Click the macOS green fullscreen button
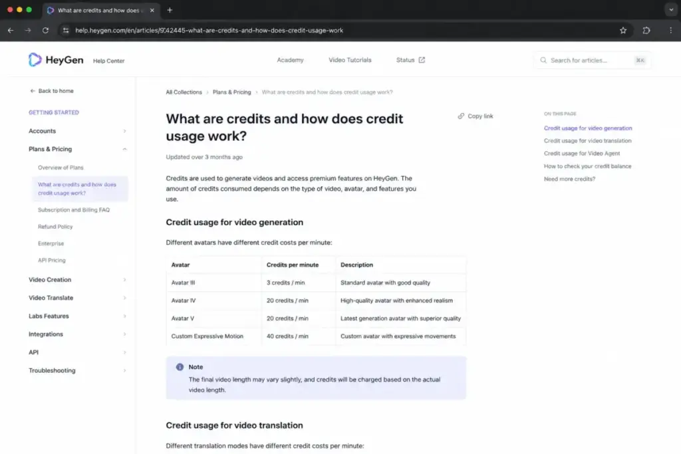 [x=29, y=9]
